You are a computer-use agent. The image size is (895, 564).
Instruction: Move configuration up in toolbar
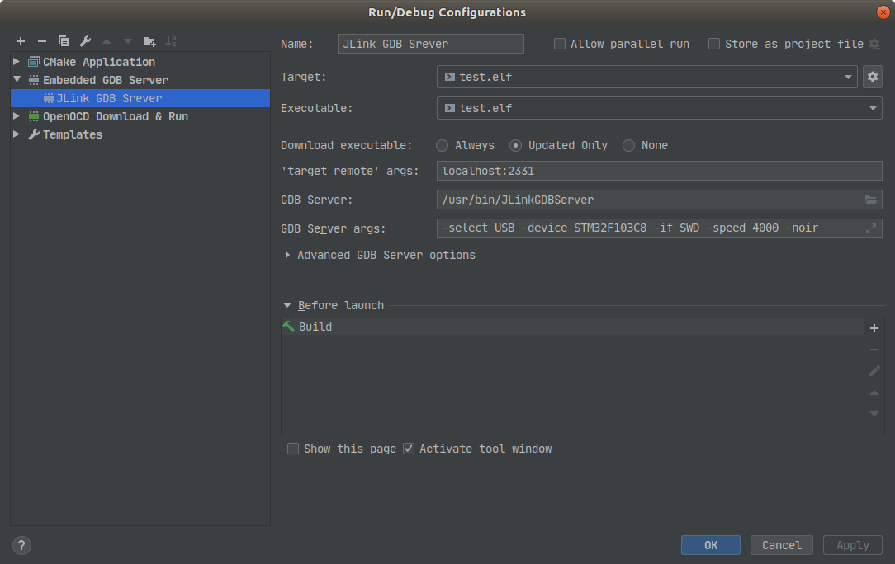point(107,41)
